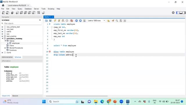The width and height of the screenshot is (186, 105).
Task: Beautify the SQL with broom icon
Action: 113,21
